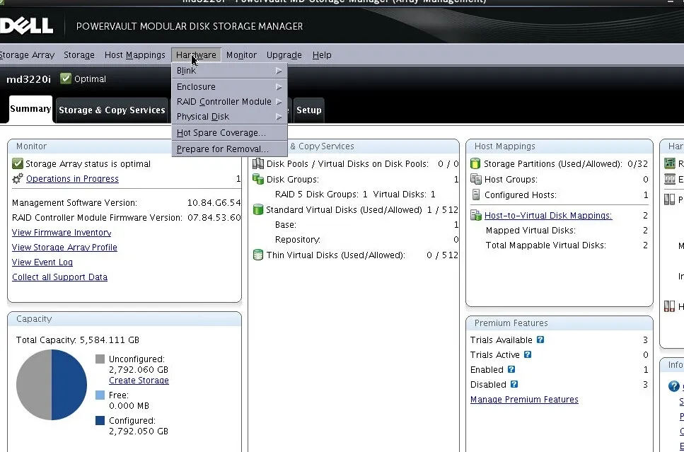Viewport: 684px width, 452px height.
Task: Open Host-to-Virtual Disk Mappings link
Action: (548, 216)
